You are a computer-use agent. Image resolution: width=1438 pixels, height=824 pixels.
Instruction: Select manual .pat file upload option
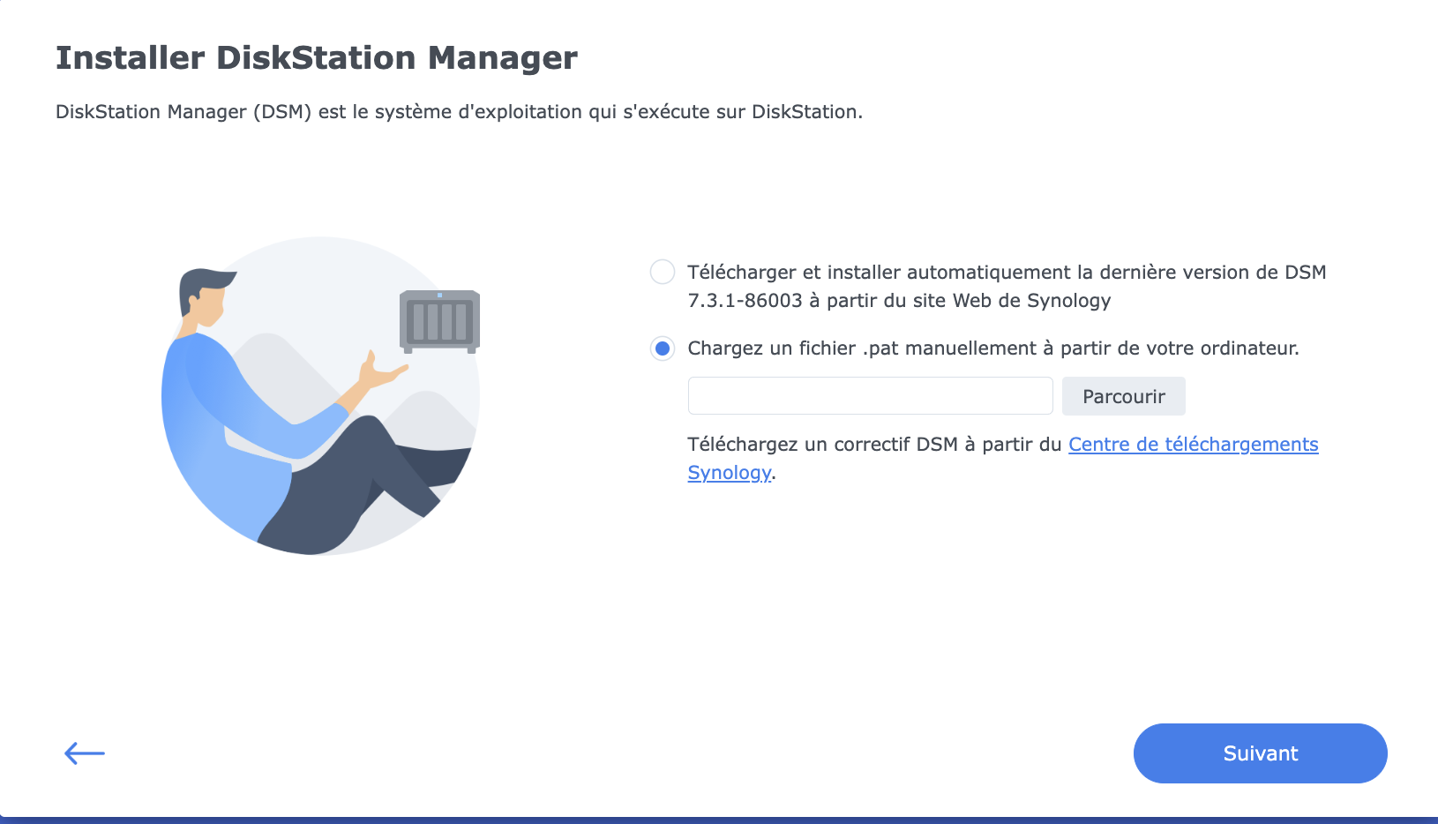pos(663,348)
